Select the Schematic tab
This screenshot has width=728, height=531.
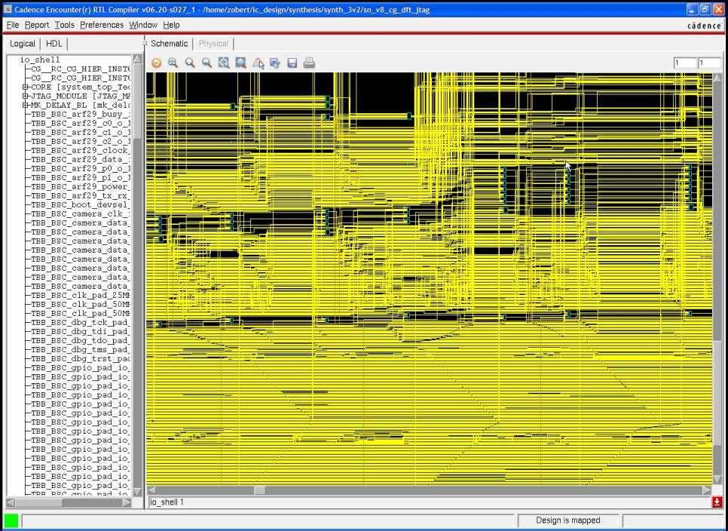169,44
